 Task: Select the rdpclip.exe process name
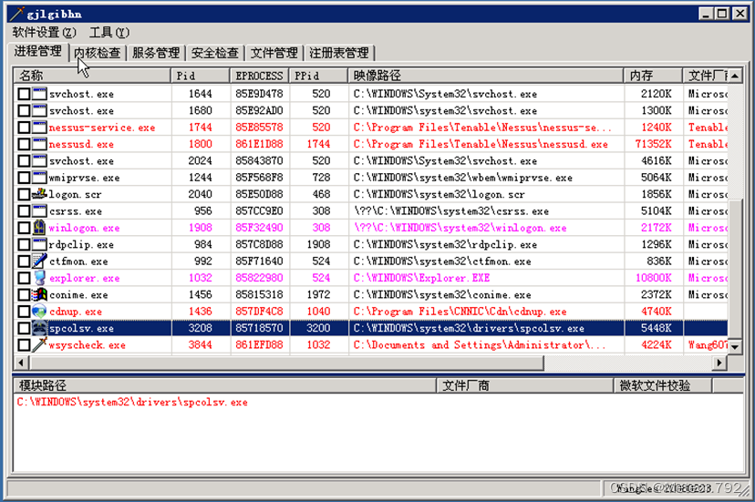click(x=81, y=244)
